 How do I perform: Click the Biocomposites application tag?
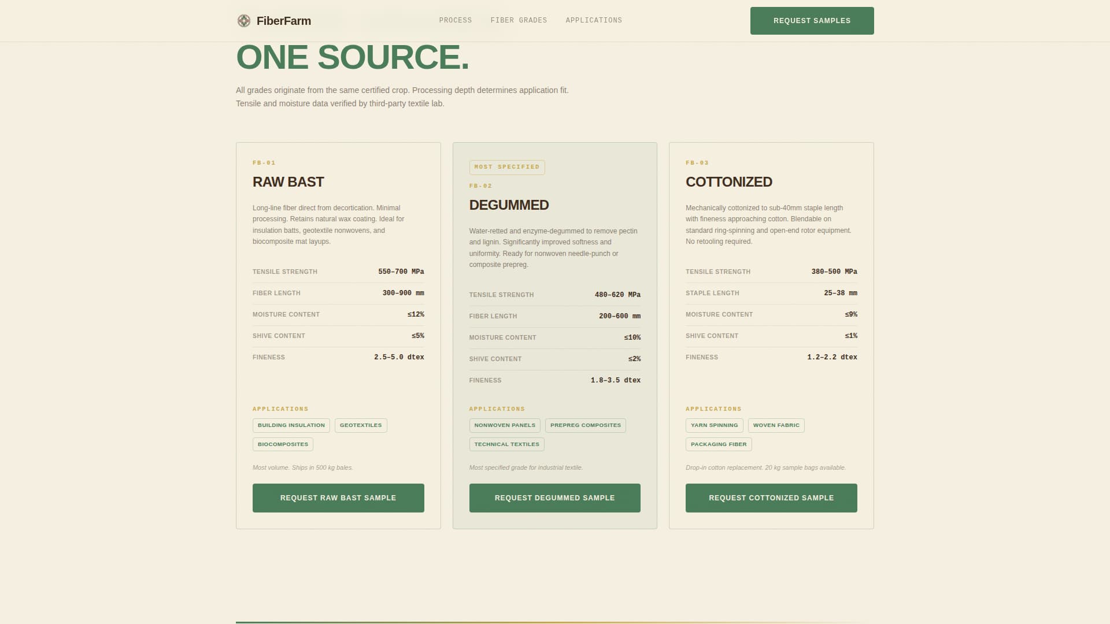point(283,444)
